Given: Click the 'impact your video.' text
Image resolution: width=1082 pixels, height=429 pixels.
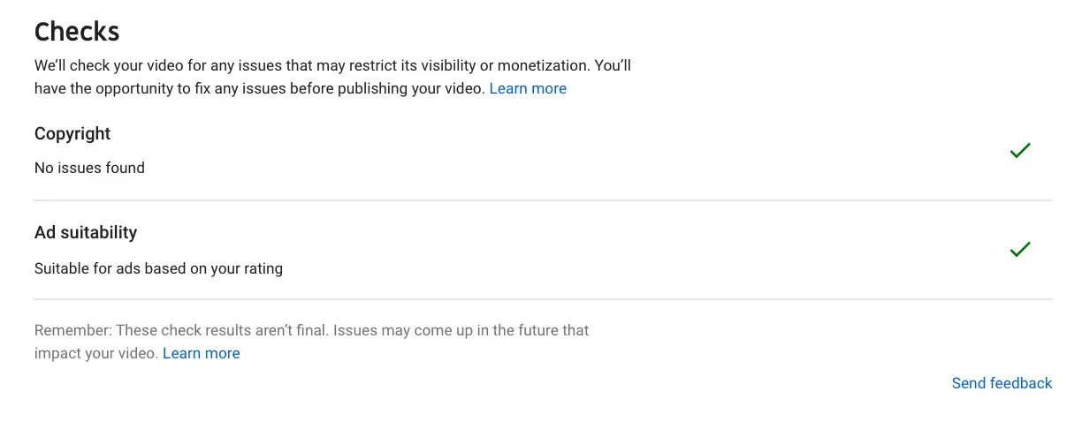Looking at the screenshot, I should click(x=96, y=353).
